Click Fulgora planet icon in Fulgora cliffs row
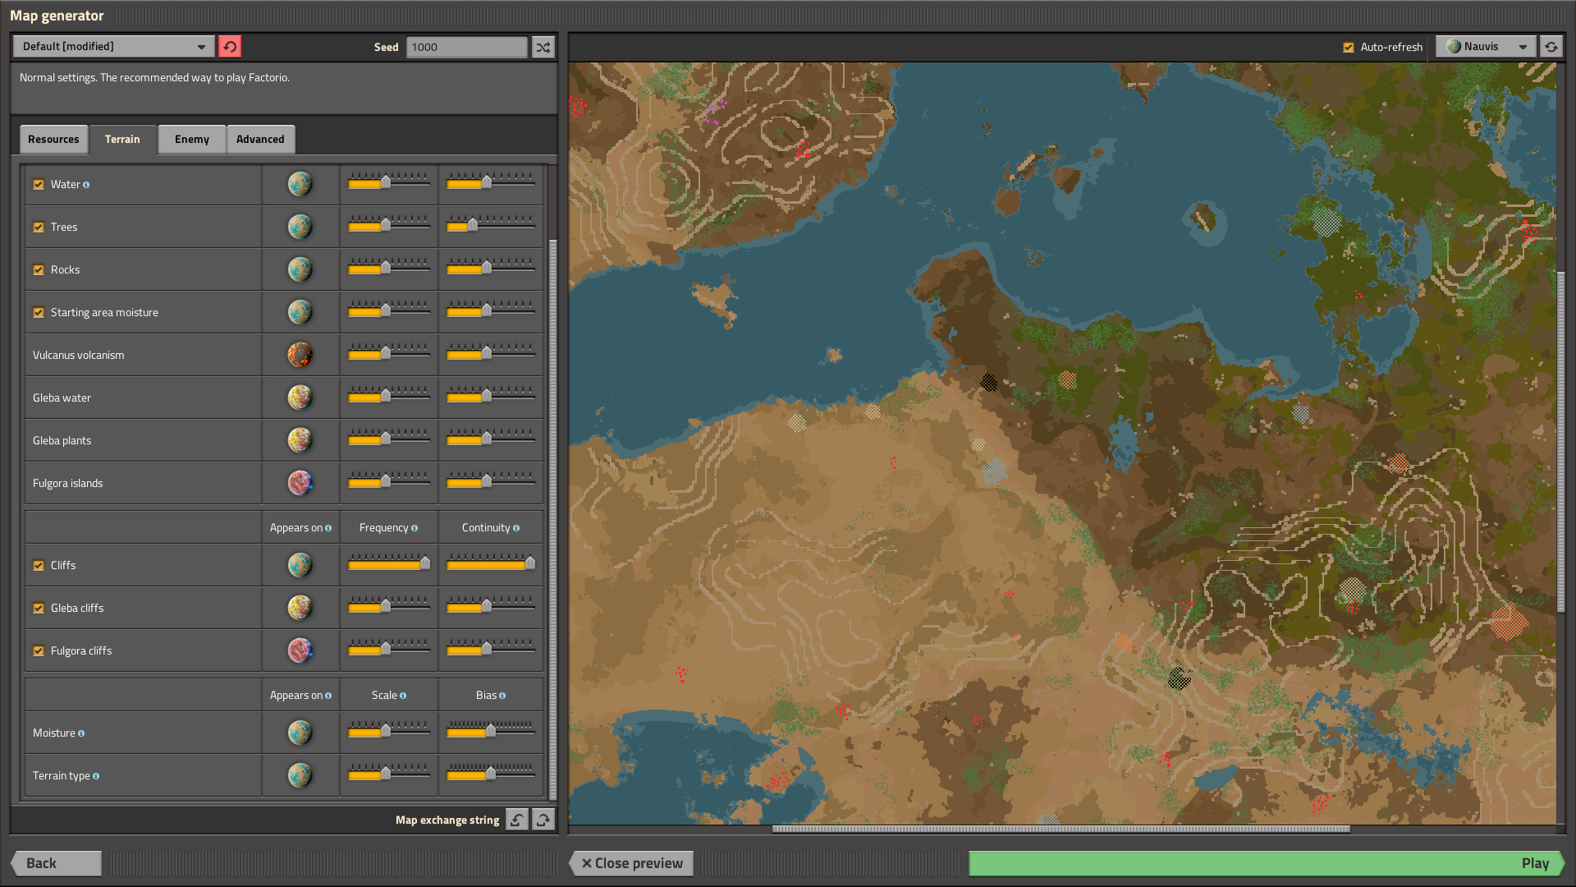 pos(300,650)
